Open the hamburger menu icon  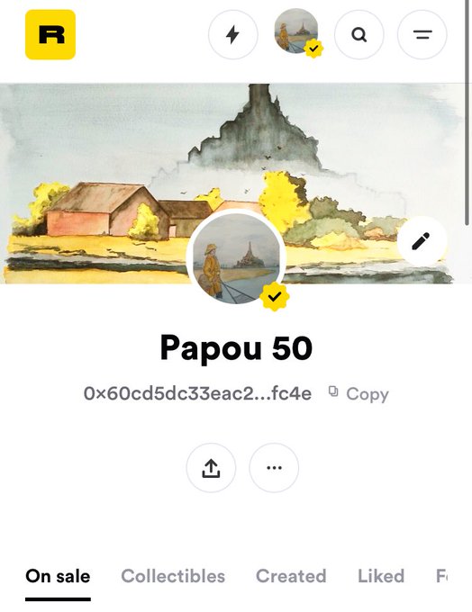pos(422,35)
